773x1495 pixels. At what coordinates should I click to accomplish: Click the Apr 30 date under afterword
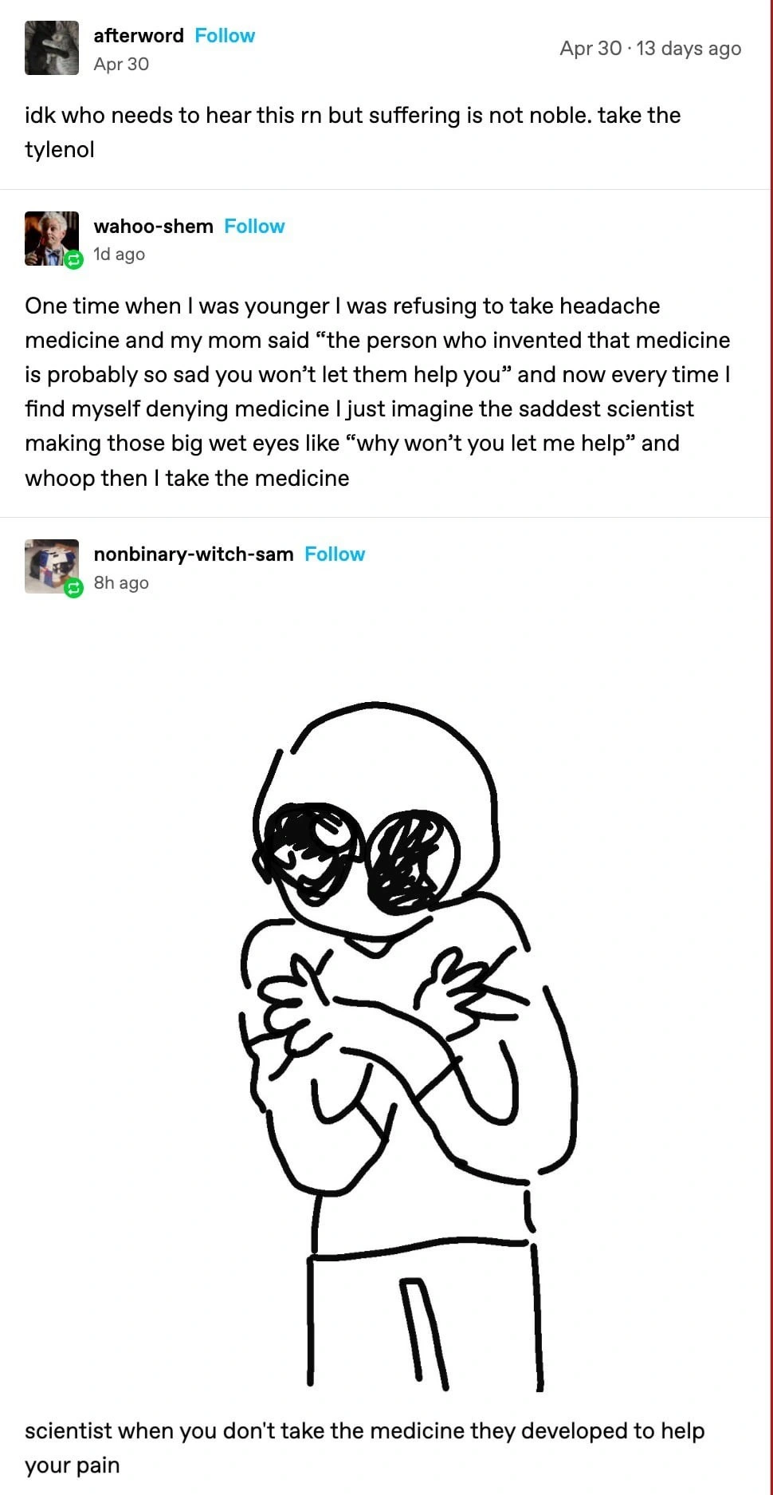tap(121, 65)
